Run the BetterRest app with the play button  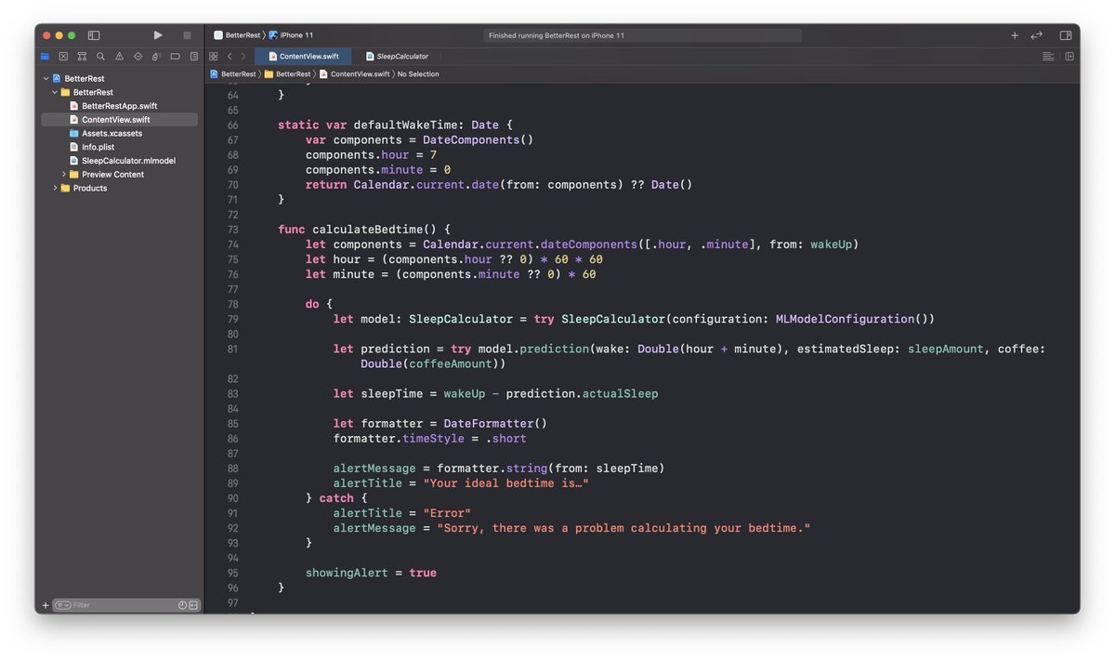click(x=158, y=35)
